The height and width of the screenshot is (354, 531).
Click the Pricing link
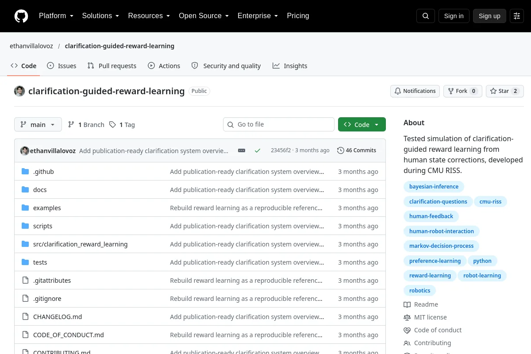298,16
